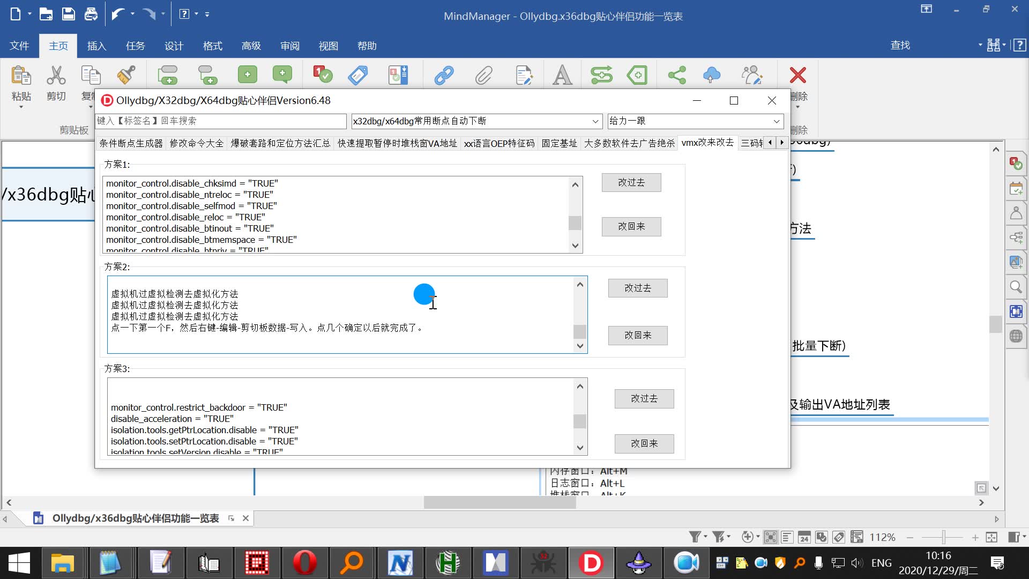Click the zoom out minus button

(x=910, y=537)
